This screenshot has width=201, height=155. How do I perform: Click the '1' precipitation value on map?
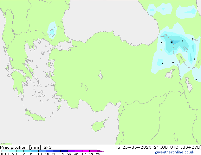pos(162,64)
